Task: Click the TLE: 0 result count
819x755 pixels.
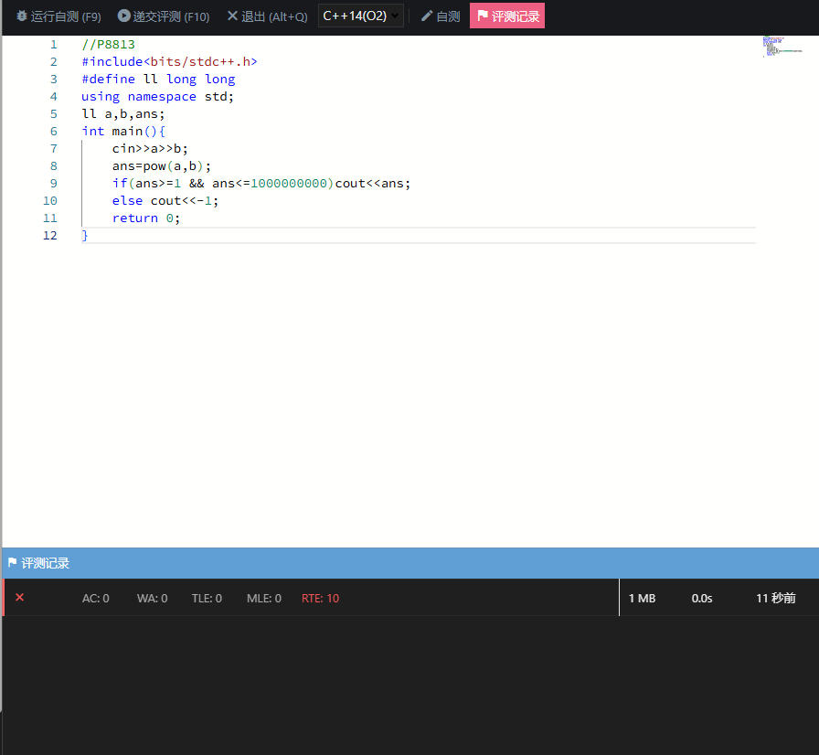Action: tap(207, 599)
